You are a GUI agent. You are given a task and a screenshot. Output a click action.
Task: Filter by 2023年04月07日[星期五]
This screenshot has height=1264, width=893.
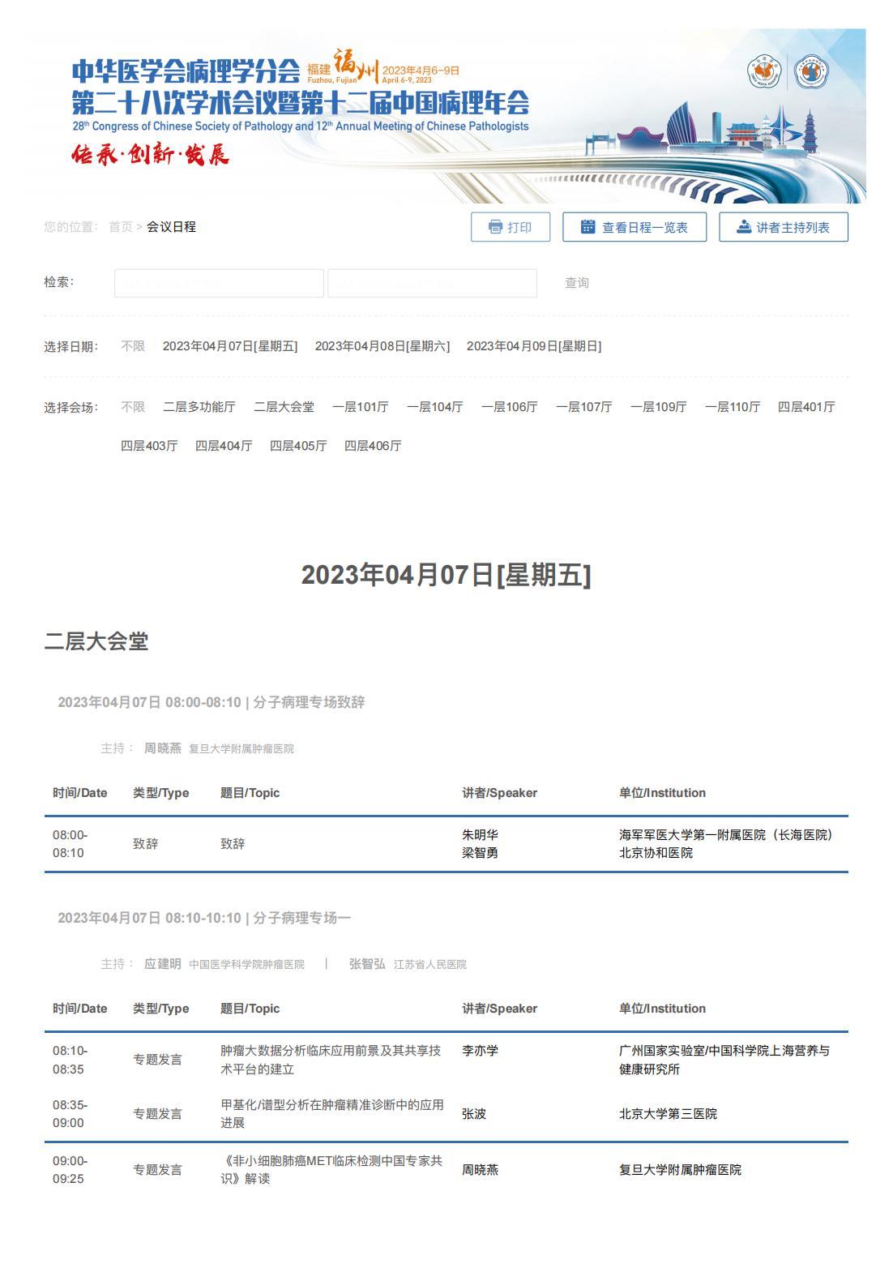coord(230,346)
